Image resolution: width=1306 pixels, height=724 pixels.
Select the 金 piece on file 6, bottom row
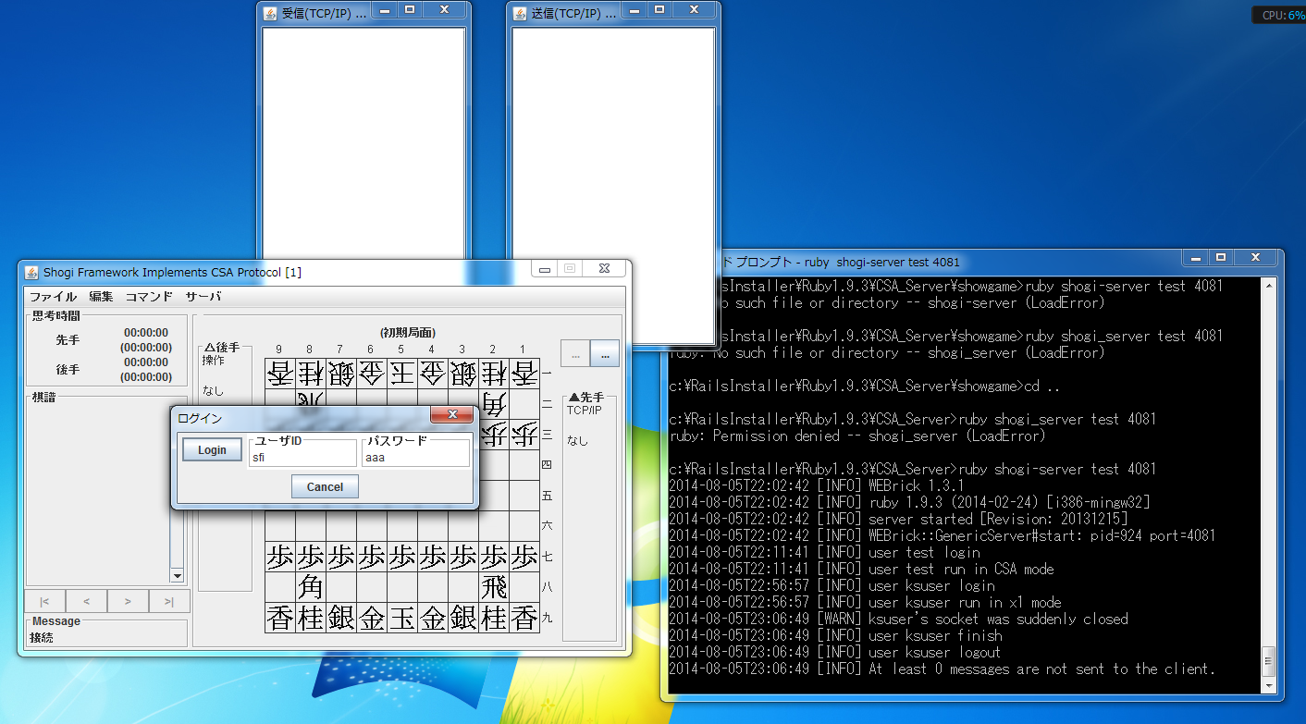[x=372, y=618]
